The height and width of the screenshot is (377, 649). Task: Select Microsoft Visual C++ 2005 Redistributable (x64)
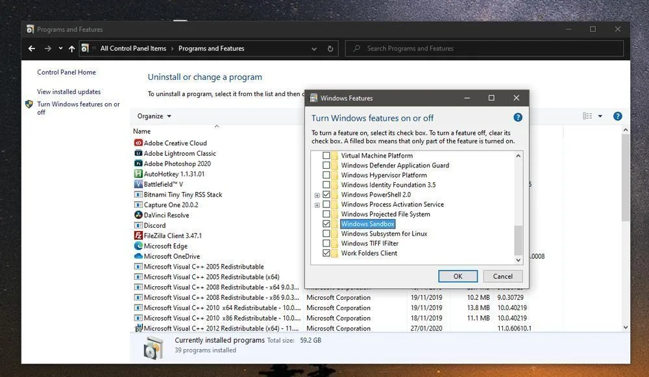point(212,277)
